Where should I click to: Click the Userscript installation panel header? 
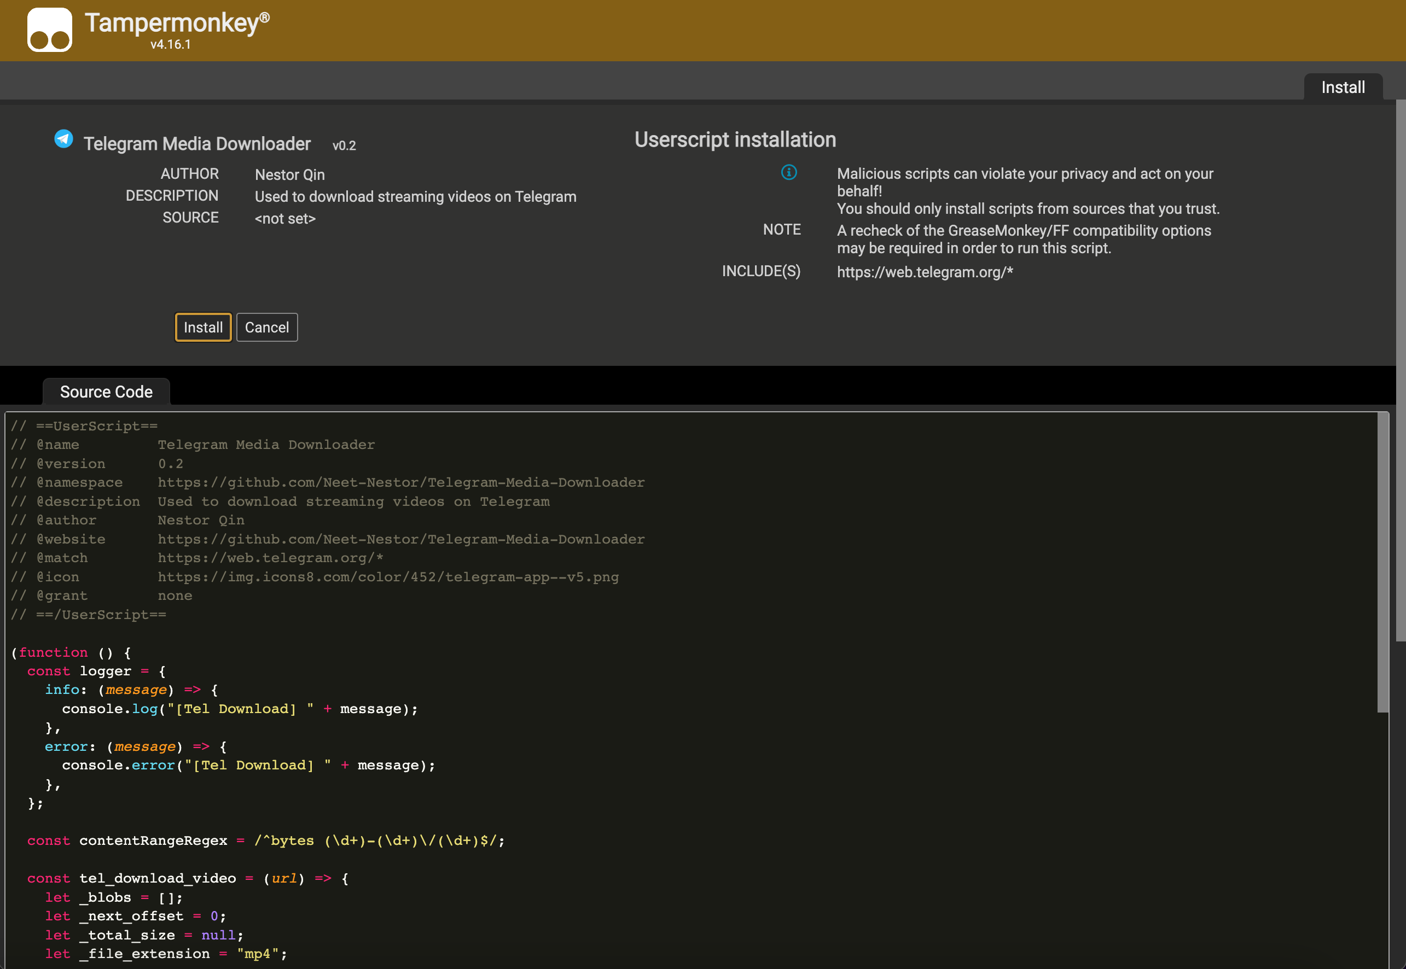(x=735, y=140)
